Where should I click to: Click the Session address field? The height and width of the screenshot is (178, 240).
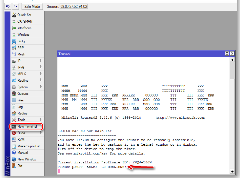click(x=74, y=7)
